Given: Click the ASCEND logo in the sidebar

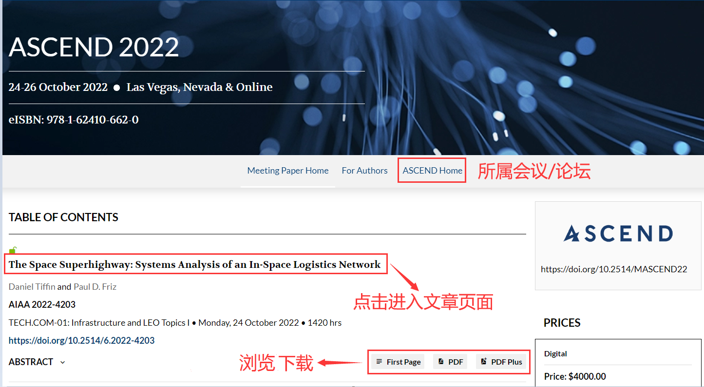Looking at the screenshot, I should pos(618,234).
